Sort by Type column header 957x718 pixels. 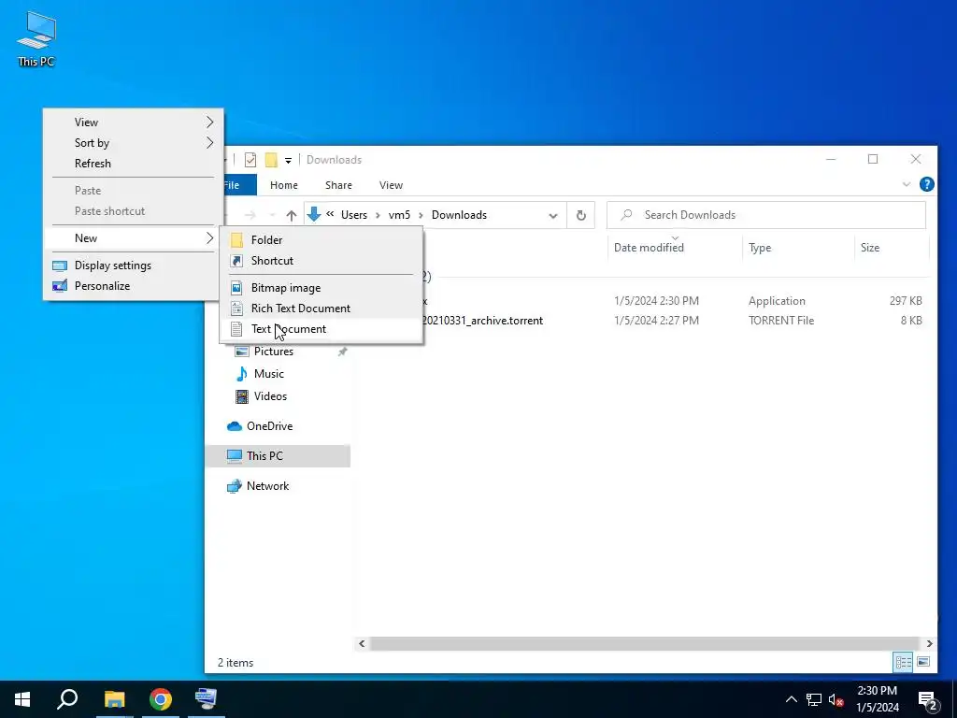click(798, 247)
